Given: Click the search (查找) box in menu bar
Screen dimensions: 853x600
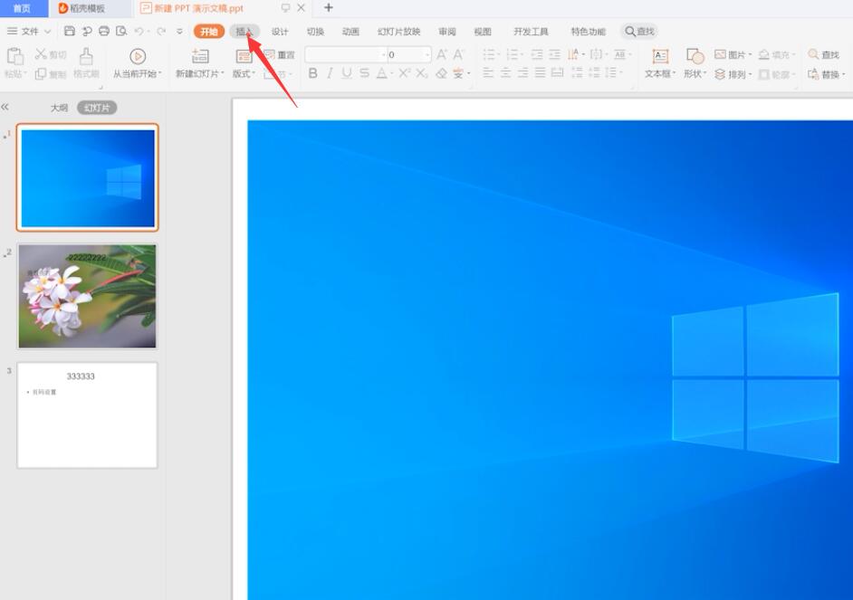Looking at the screenshot, I should point(639,32).
